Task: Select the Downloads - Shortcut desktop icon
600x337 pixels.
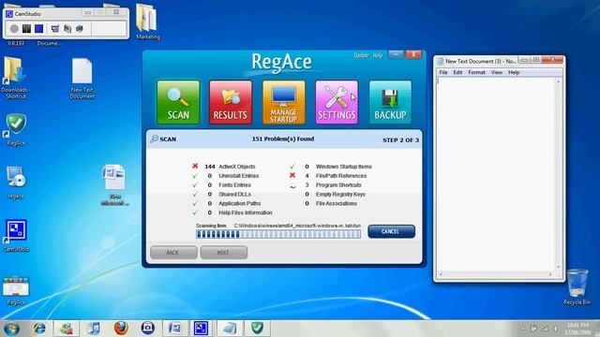Action: point(16,79)
